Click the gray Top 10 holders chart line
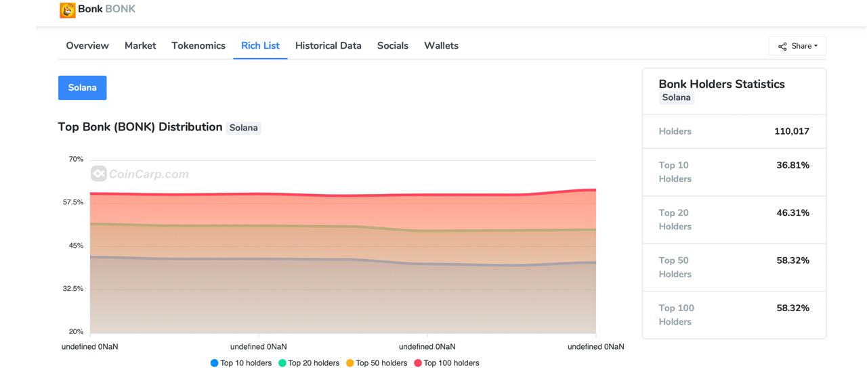This screenshot has width=867, height=372. click(343, 260)
